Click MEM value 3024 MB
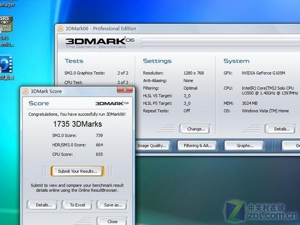Image resolution: width=300 pixels, height=225 pixels. pyautogui.click(x=250, y=103)
